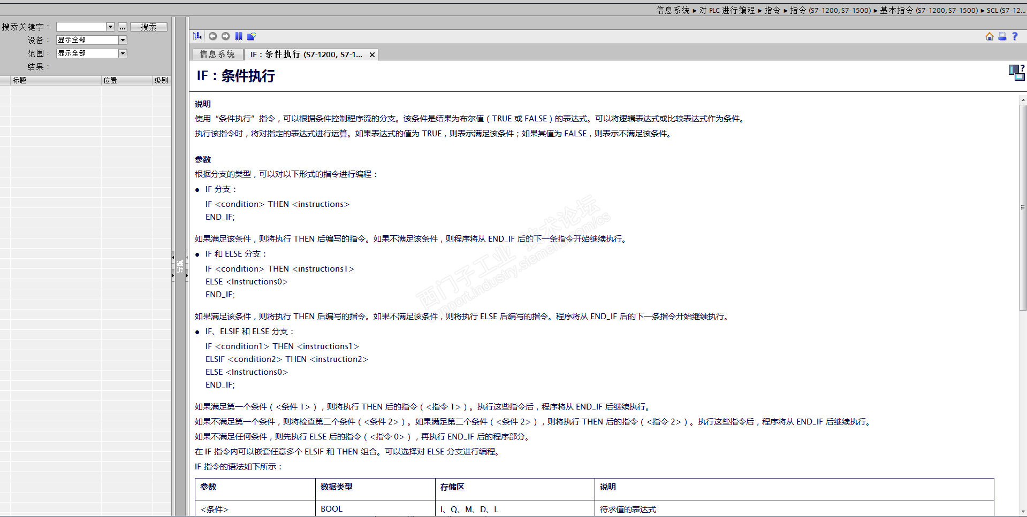Screen dimensions: 1027x517
Task: Click the SCL breadcrumb at the end
Action: [x=1006, y=10]
